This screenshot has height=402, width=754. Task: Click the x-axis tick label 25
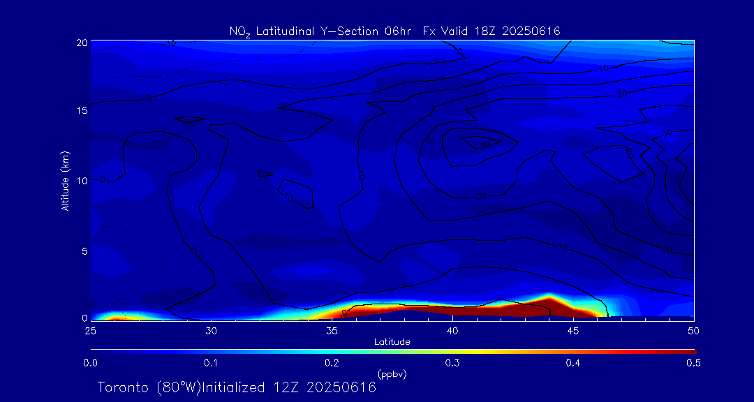tap(90, 331)
